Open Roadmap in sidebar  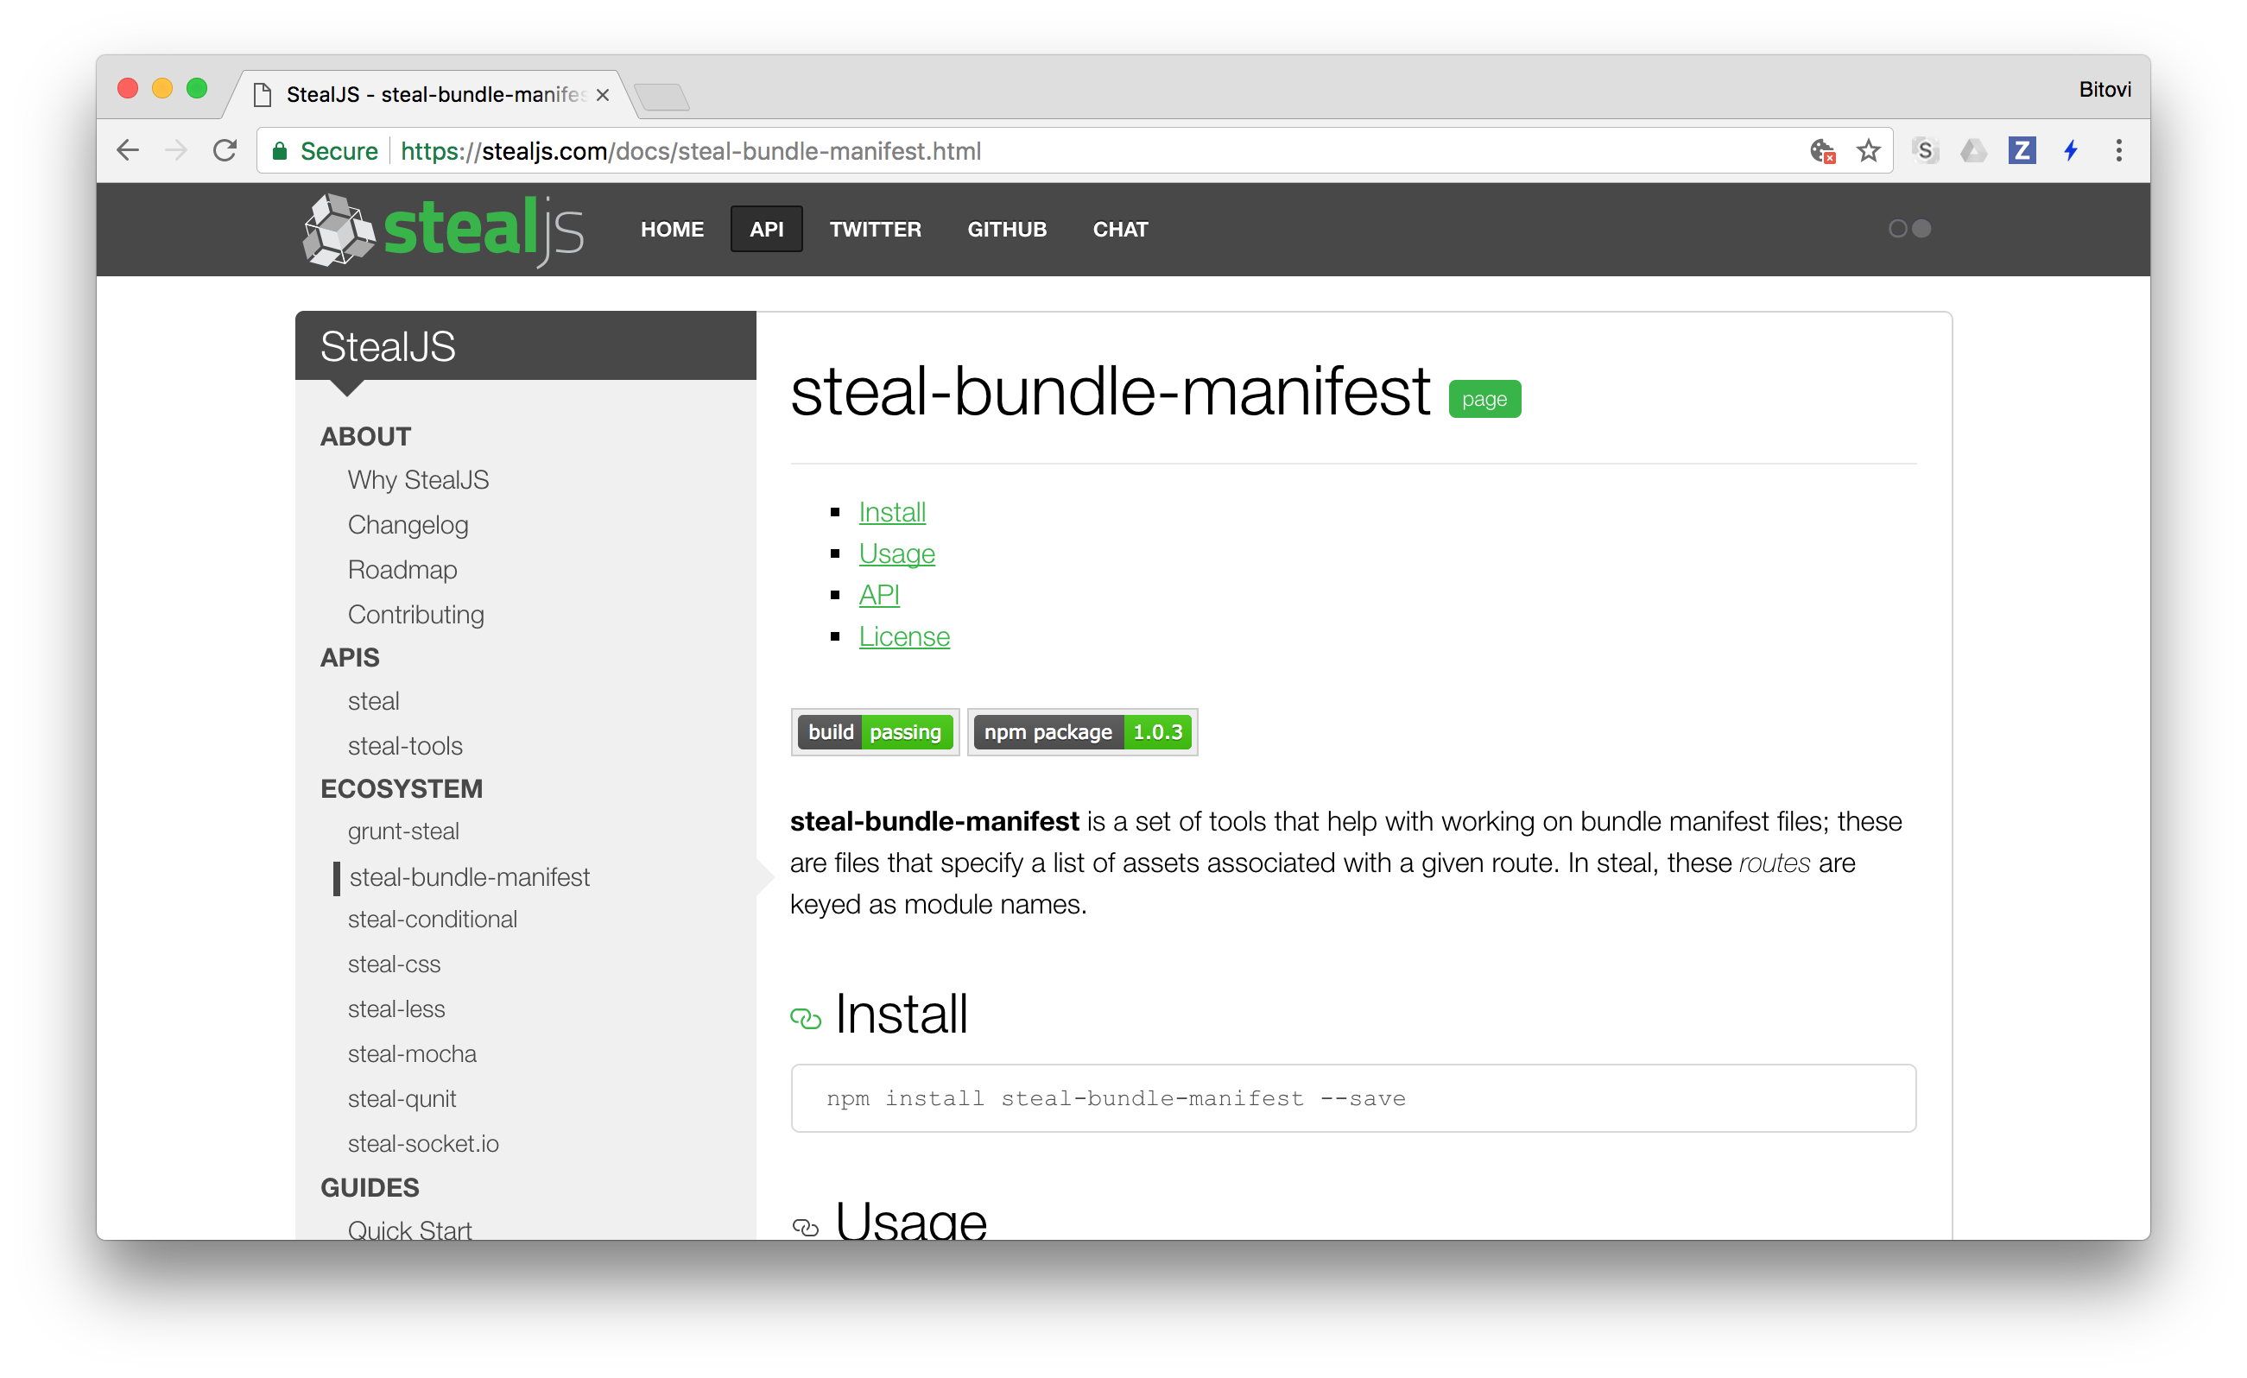tap(402, 569)
